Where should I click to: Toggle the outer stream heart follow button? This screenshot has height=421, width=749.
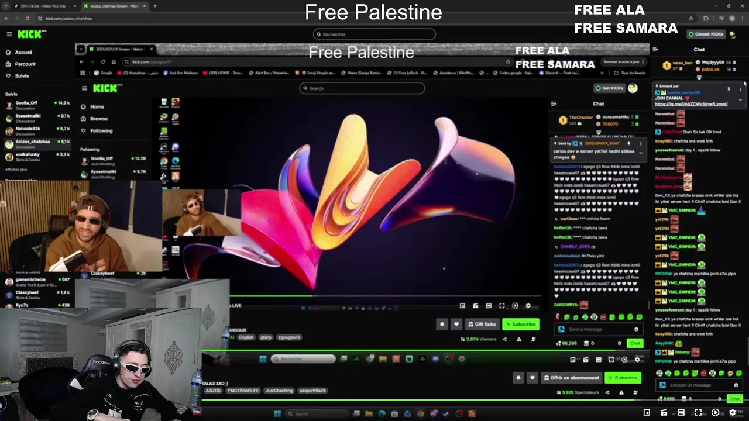[532, 378]
